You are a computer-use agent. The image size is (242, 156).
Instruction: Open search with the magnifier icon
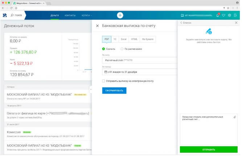click(x=12, y=15)
